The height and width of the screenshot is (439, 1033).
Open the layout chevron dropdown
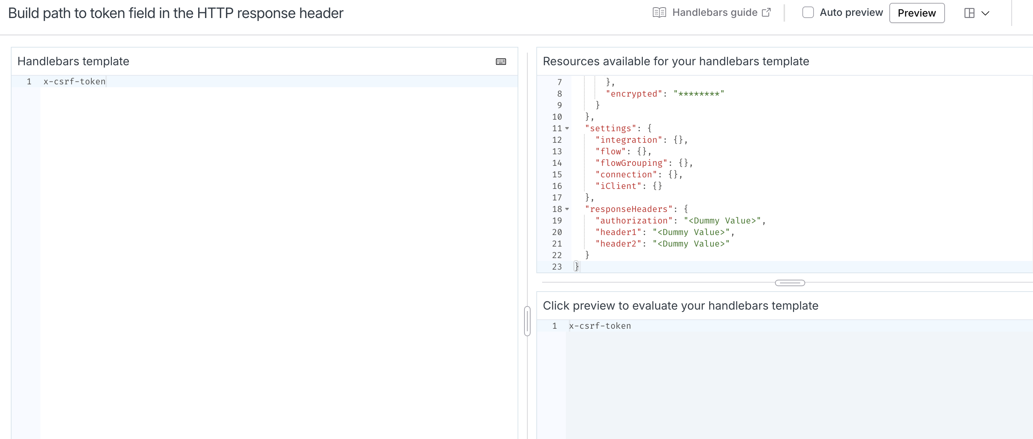[985, 13]
